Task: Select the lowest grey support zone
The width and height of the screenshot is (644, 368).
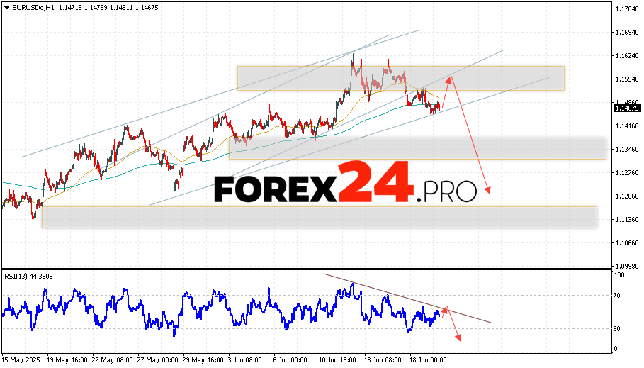Action: tap(319, 217)
